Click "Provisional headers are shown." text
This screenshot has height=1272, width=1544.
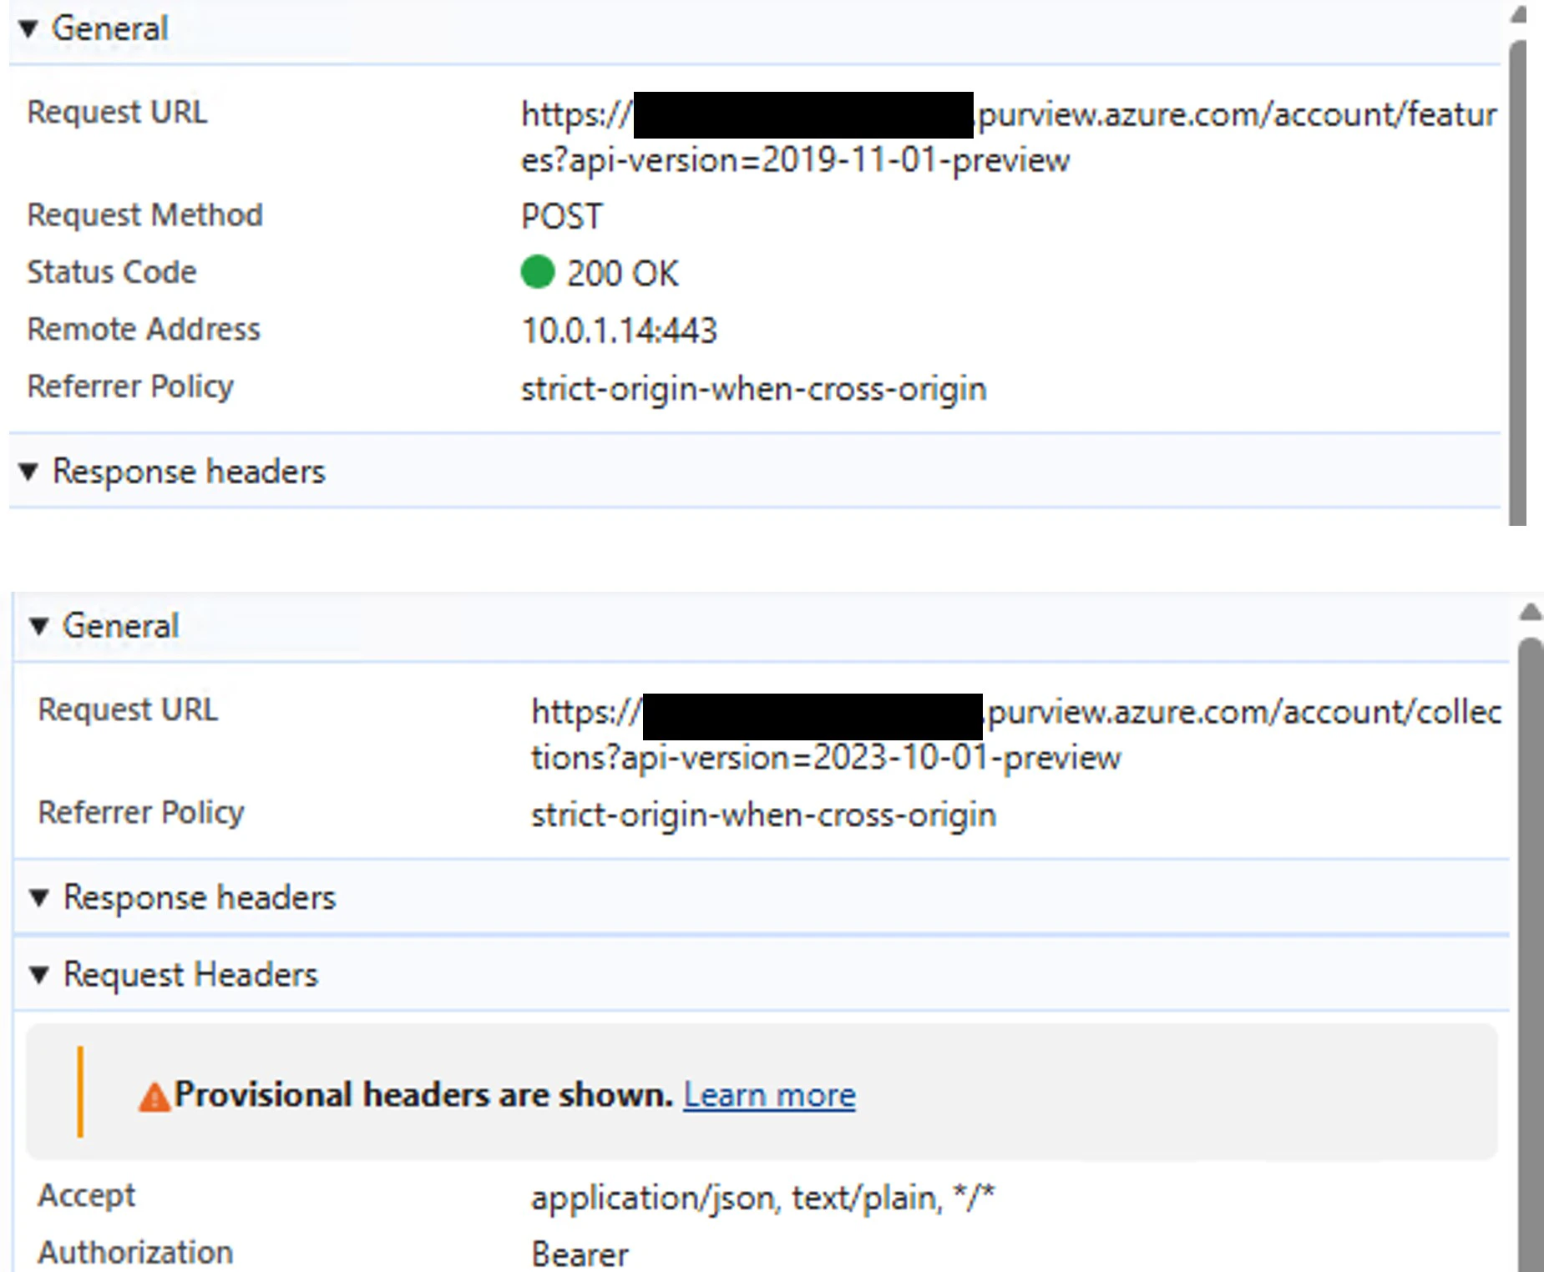click(423, 1094)
